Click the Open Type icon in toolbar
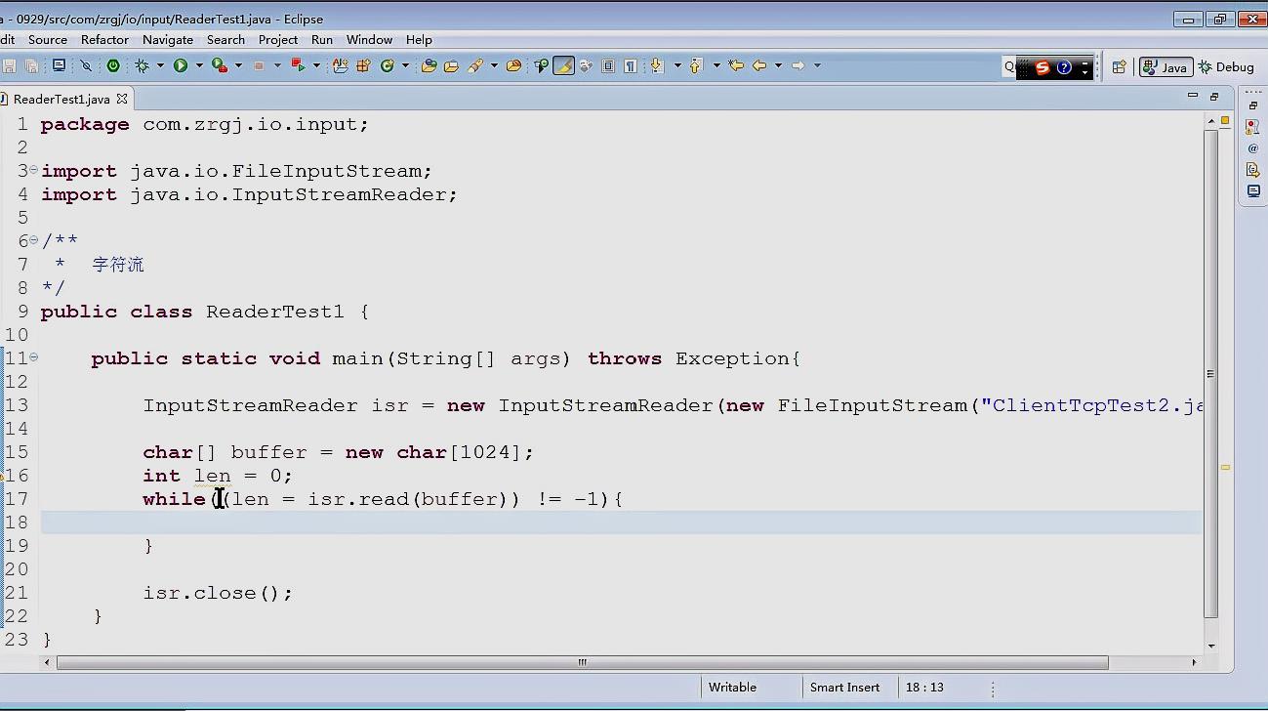The image size is (1268, 711). point(429,65)
